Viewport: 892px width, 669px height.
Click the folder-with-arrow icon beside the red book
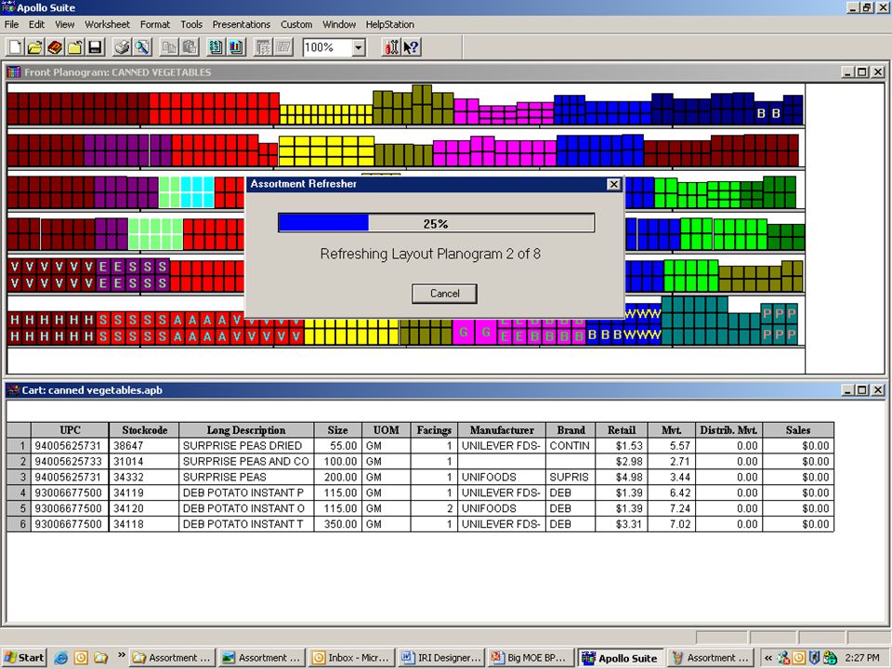74,47
